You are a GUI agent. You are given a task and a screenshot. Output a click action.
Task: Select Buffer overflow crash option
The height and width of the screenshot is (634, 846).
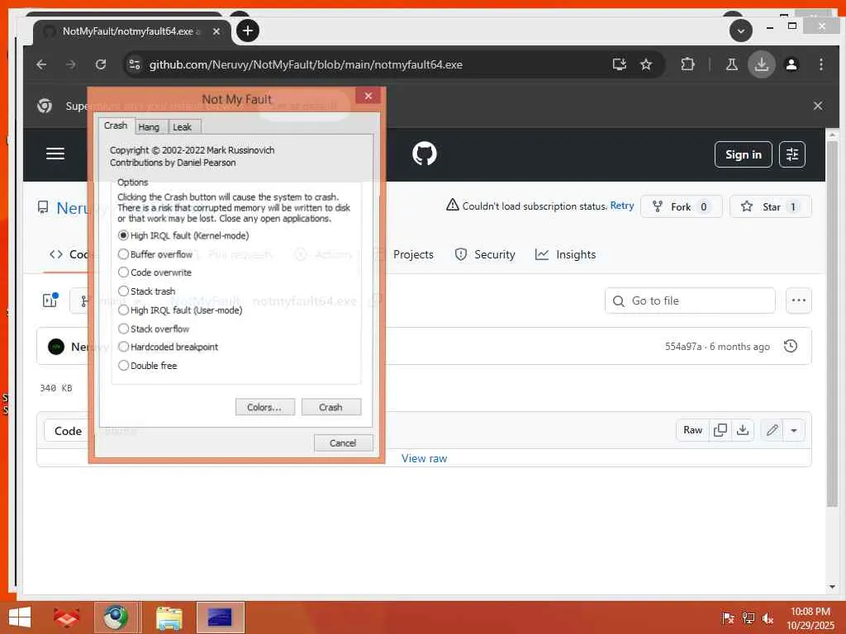(154, 254)
